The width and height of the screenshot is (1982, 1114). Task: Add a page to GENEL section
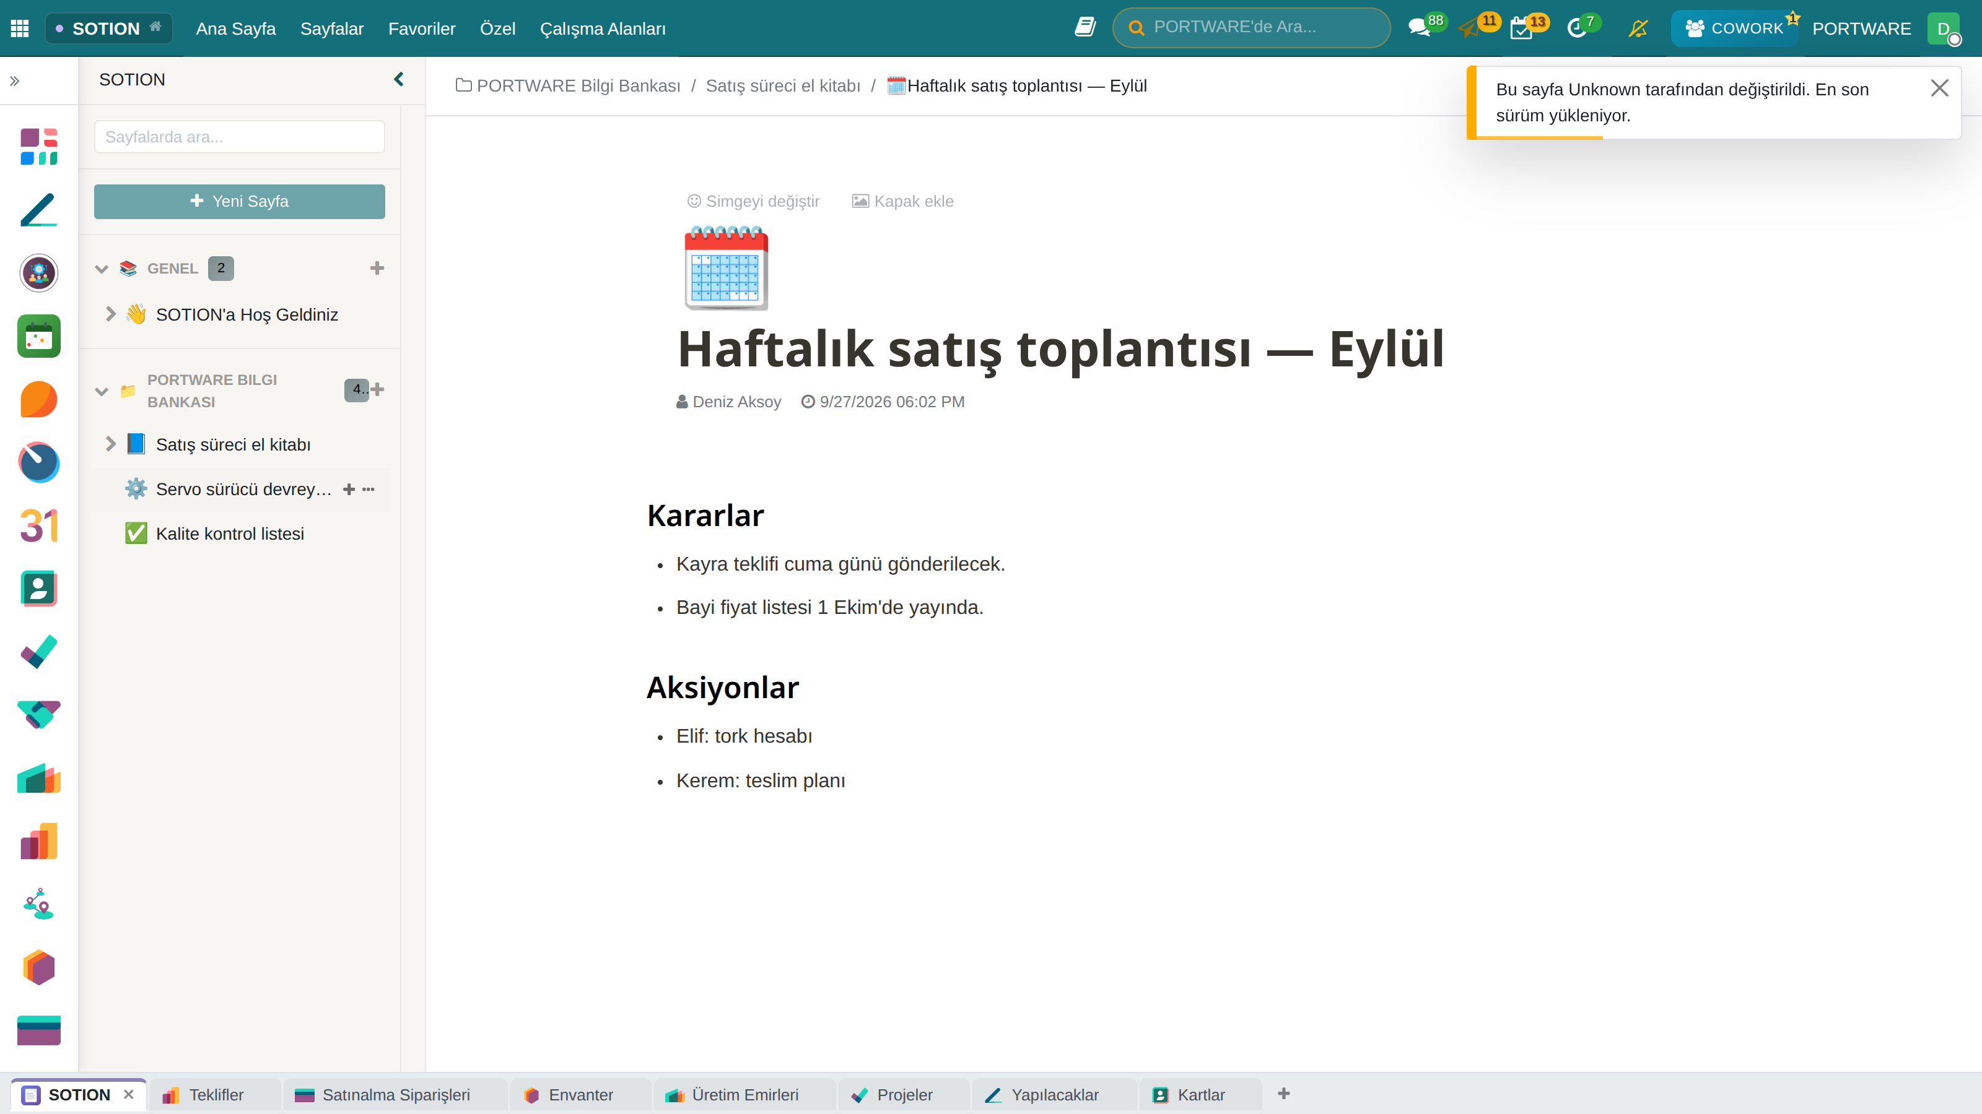(377, 269)
